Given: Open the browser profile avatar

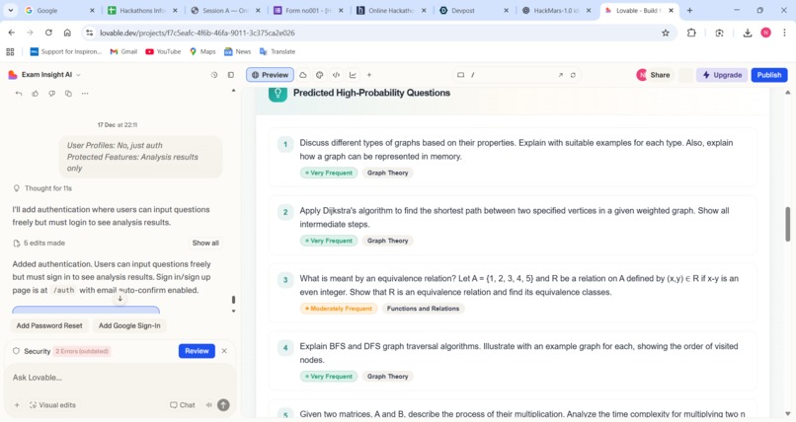Looking at the screenshot, I should click(x=765, y=33).
